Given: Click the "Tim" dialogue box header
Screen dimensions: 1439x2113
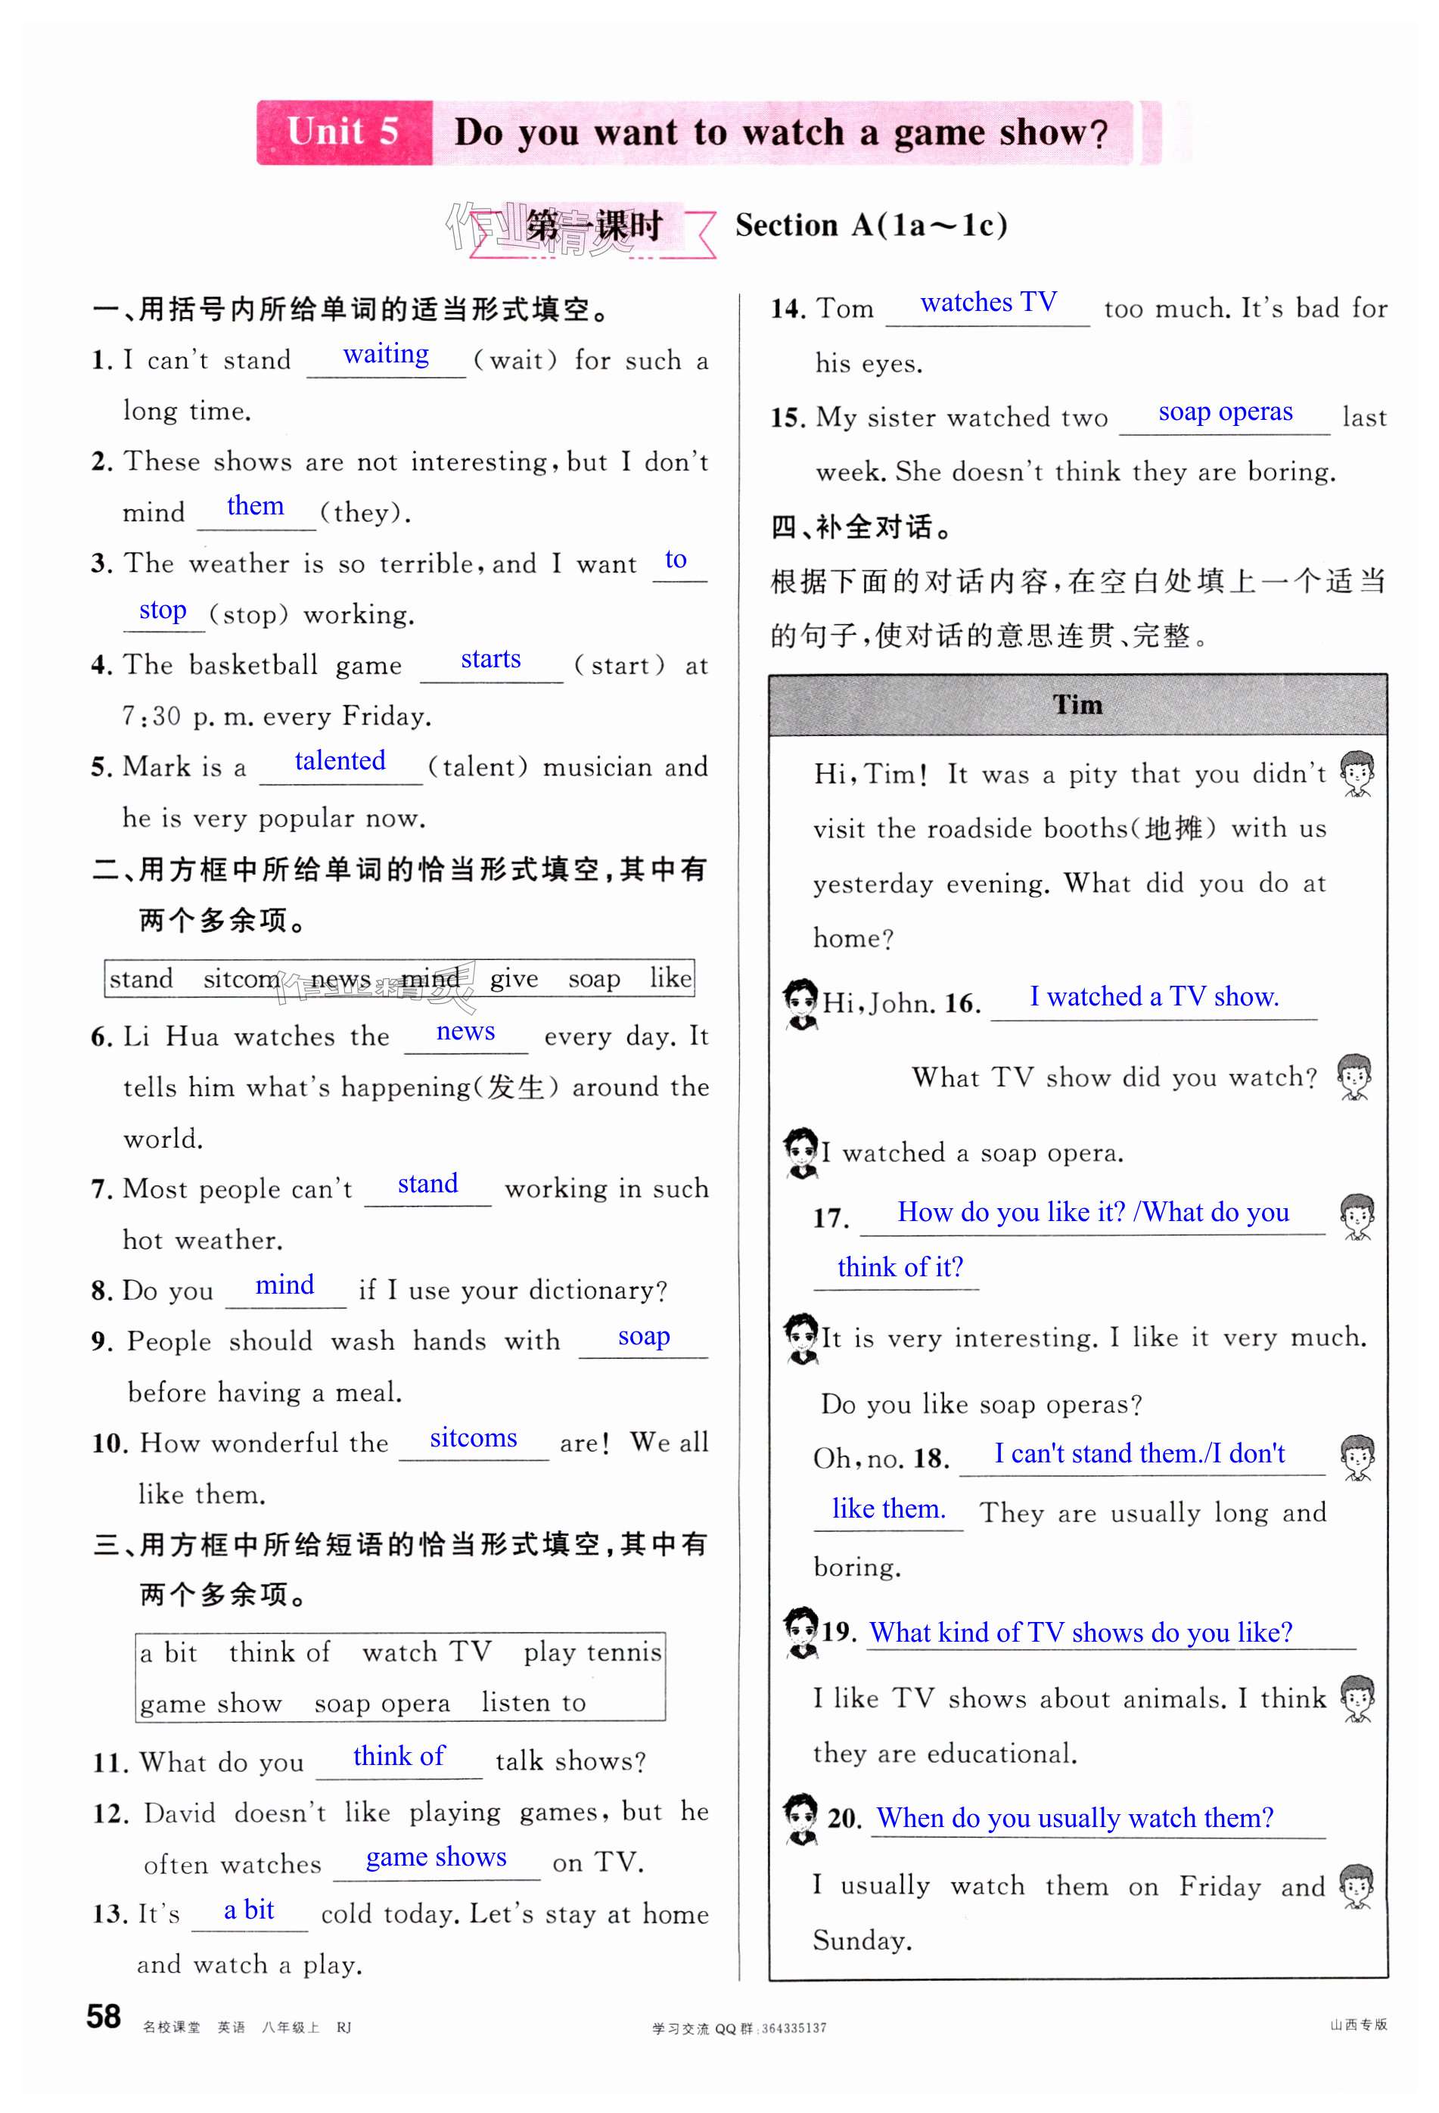Looking at the screenshot, I should coord(1077,704).
